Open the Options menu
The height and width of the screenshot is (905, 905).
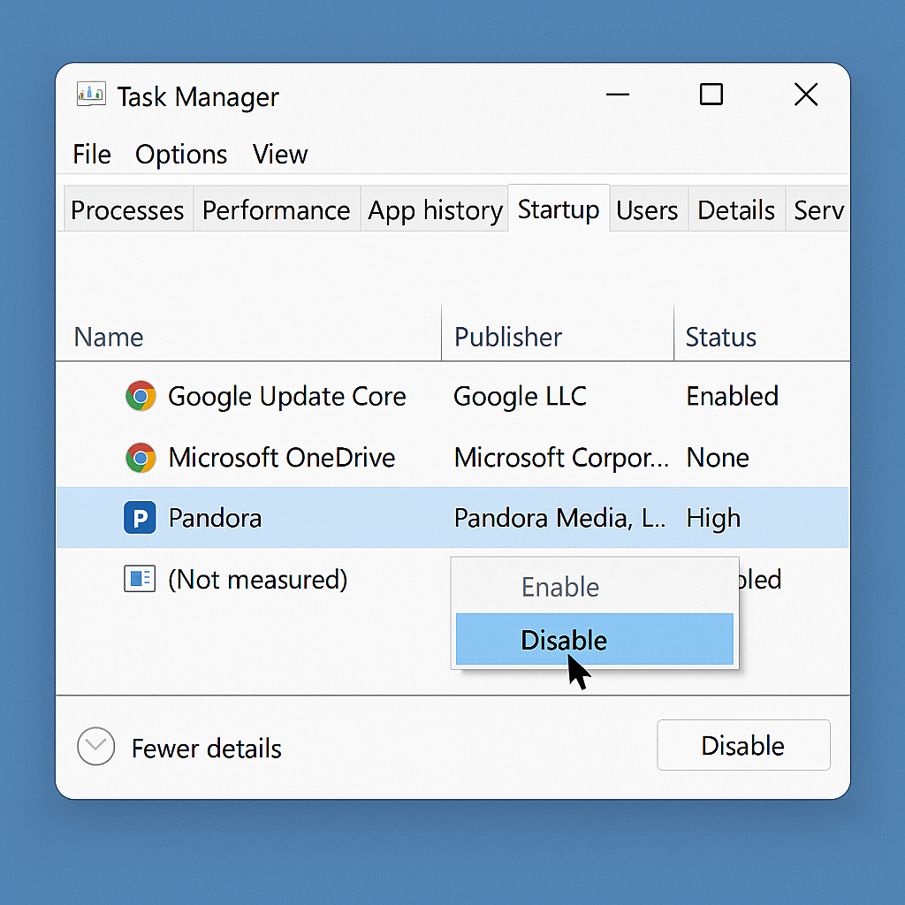pyautogui.click(x=181, y=155)
